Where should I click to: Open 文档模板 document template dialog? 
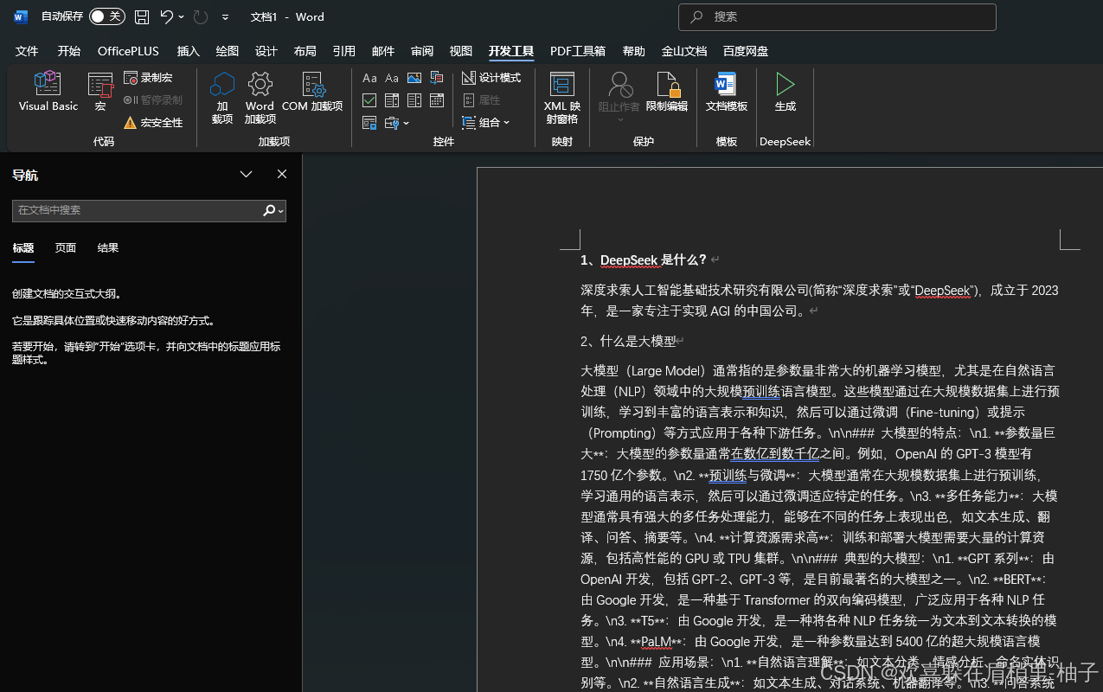point(726,92)
